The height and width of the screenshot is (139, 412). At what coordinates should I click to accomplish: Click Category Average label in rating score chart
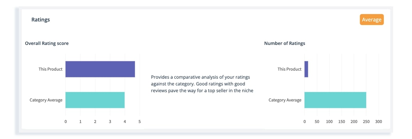(x=46, y=100)
